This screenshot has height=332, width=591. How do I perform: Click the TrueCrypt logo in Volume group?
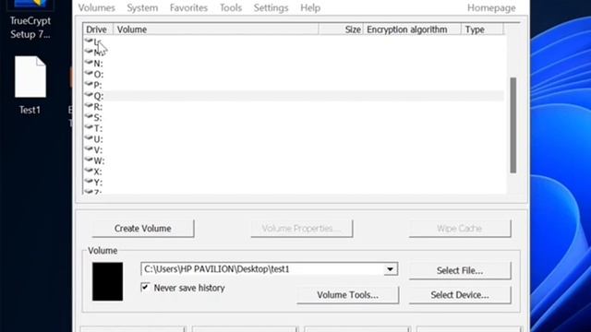(x=107, y=281)
